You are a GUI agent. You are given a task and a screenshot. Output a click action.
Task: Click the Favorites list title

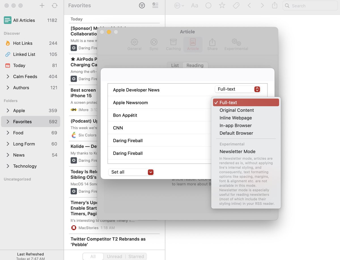point(80,5)
